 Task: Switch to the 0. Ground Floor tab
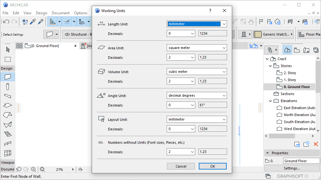[x=45, y=46]
